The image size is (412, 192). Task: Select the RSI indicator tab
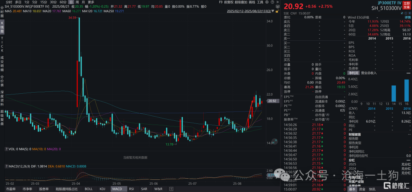click(x=131, y=189)
